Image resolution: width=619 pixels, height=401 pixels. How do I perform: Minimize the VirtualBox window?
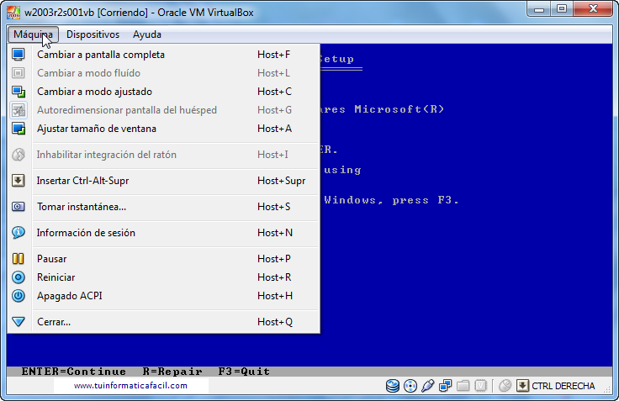pos(539,9)
